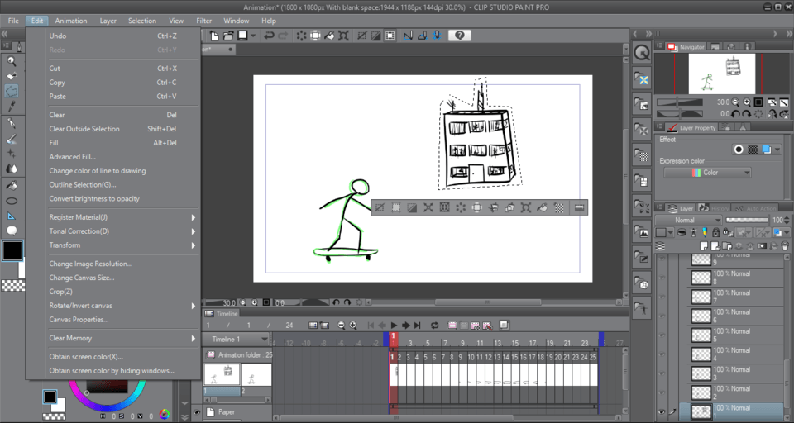The height and width of the screenshot is (423, 794).
Task: Click the timeline Play button
Action: (x=395, y=326)
